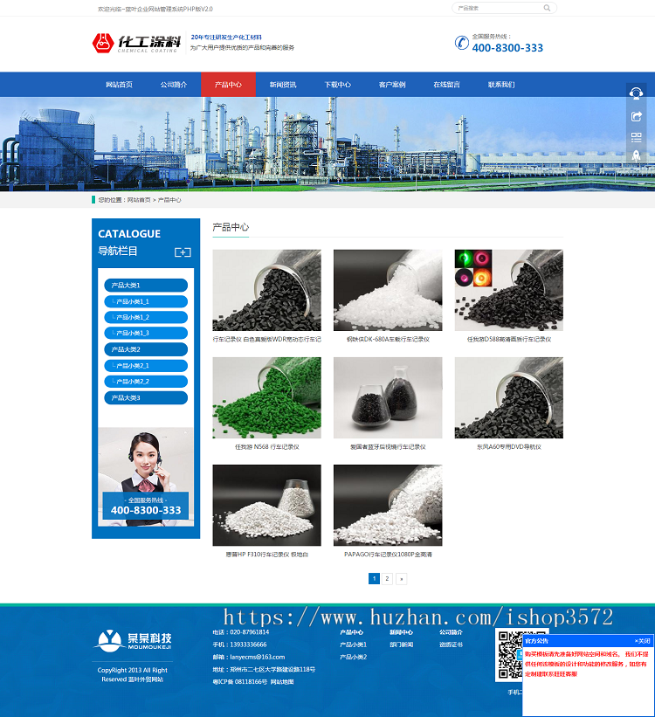Screen dimensions: 655x717
Task: Open the 联系我们 nav item
Action: tap(501, 85)
